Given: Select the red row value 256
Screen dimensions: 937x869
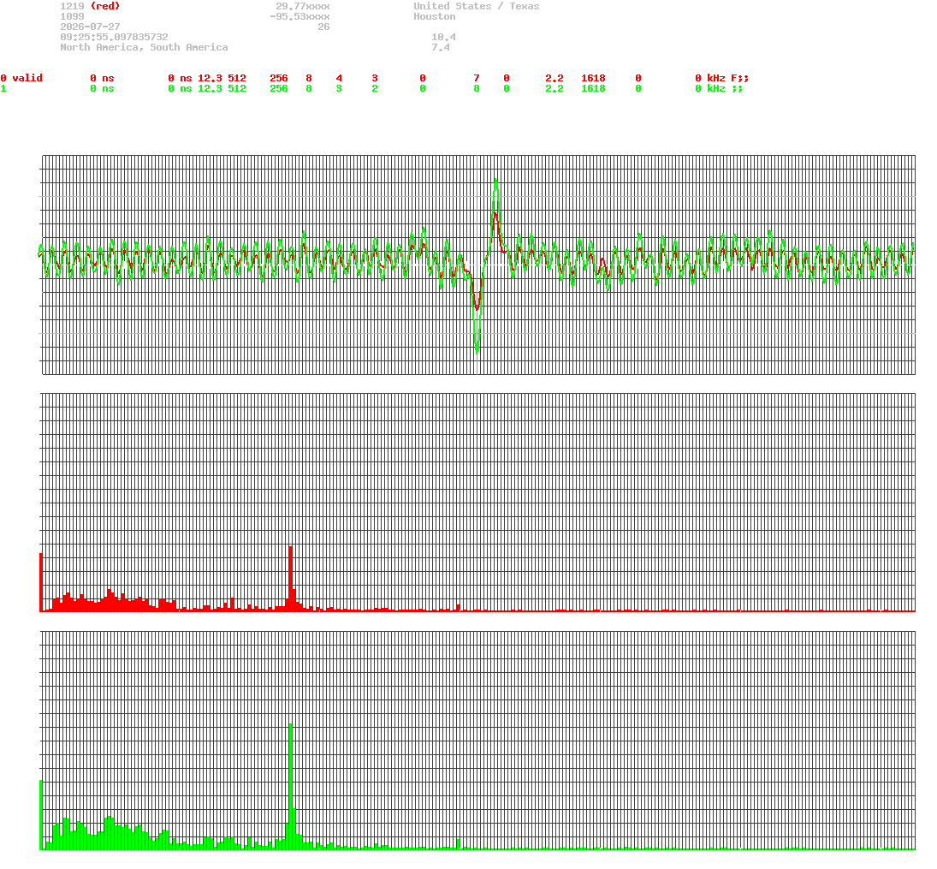Looking at the screenshot, I should click(x=278, y=79).
